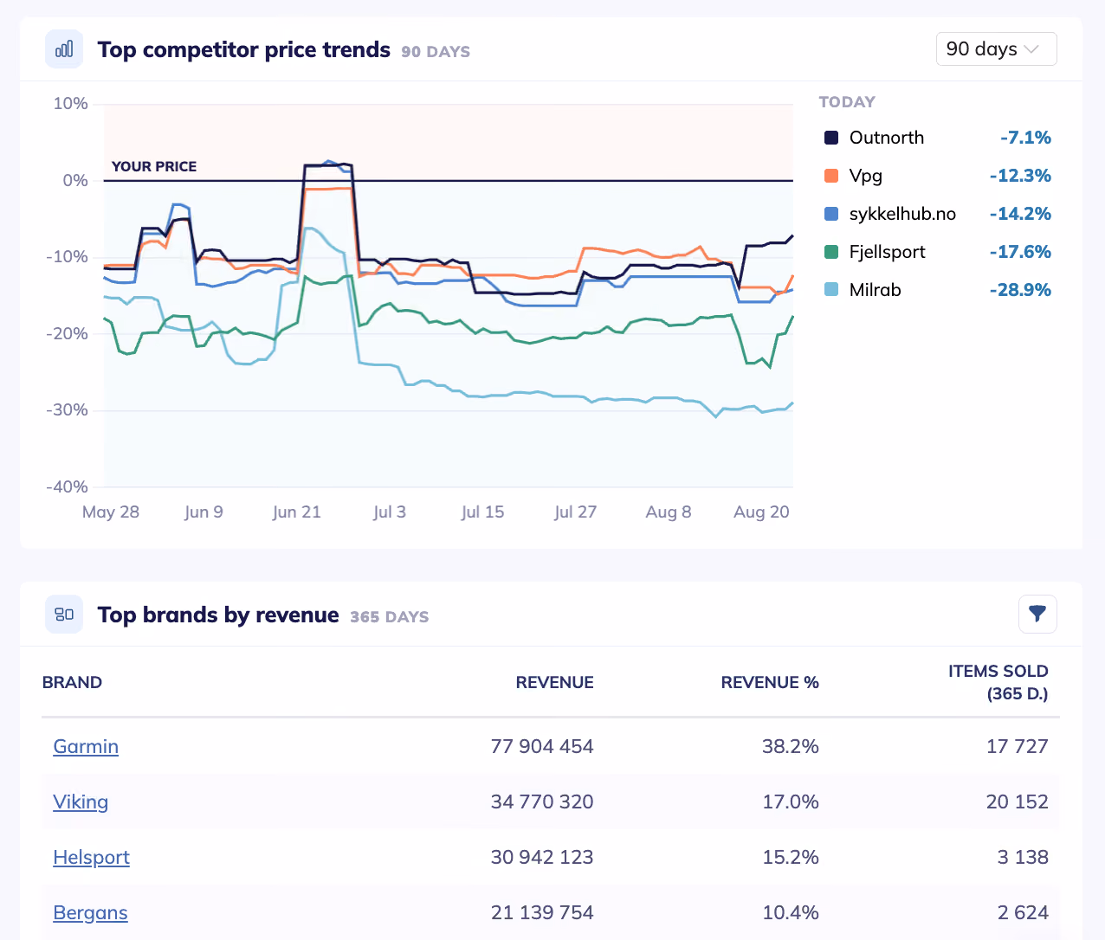Click the May 28 x-axis date label
Image resolution: width=1105 pixels, height=940 pixels.
pos(111,512)
